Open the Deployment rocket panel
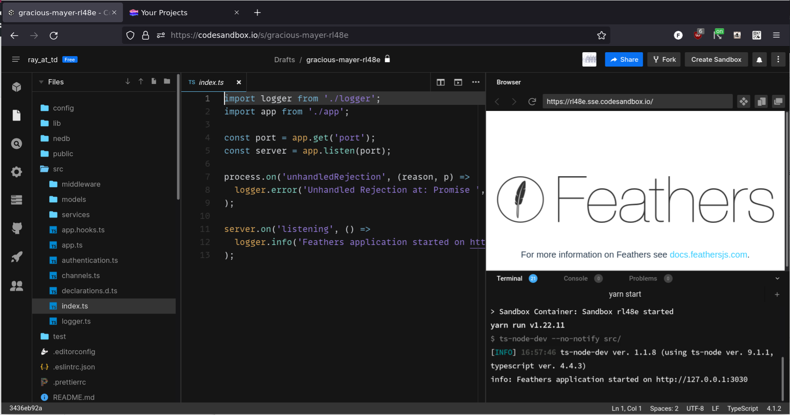The image size is (790, 415). tap(17, 257)
